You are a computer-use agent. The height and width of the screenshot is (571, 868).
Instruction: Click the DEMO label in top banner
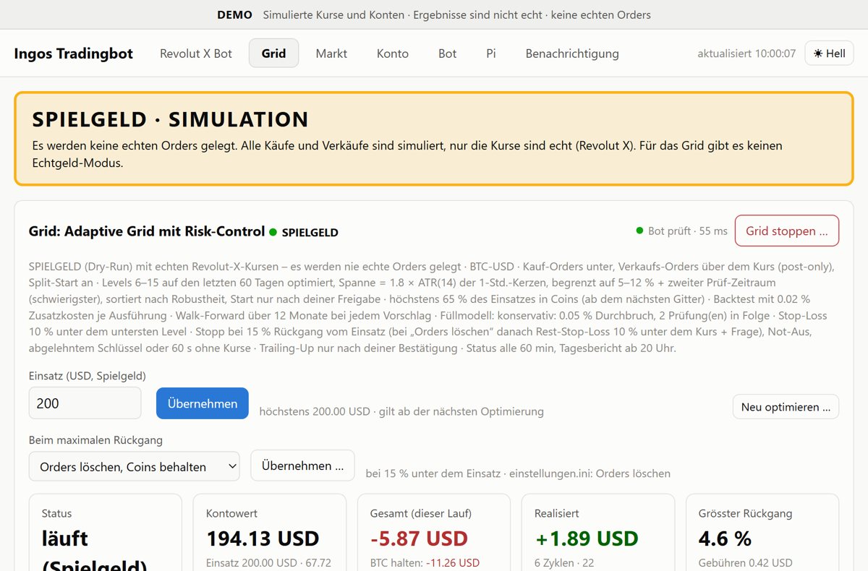pos(235,14)
